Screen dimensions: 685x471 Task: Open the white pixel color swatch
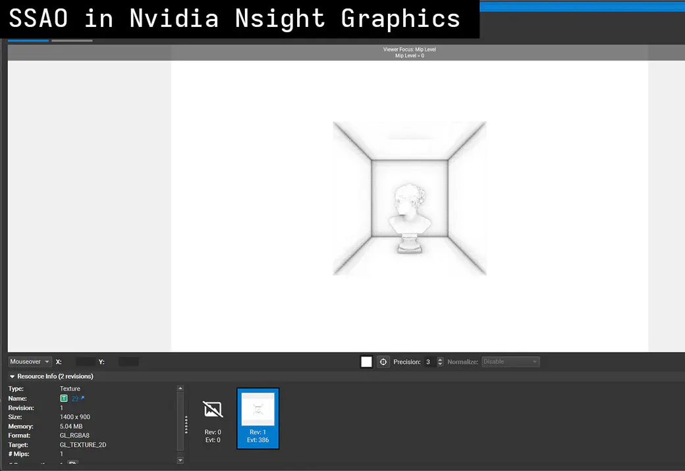[366, 362]
